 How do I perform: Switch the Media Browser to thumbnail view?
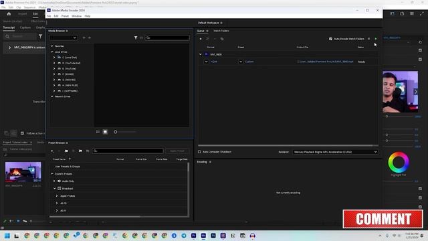click(x=105, y=132)
